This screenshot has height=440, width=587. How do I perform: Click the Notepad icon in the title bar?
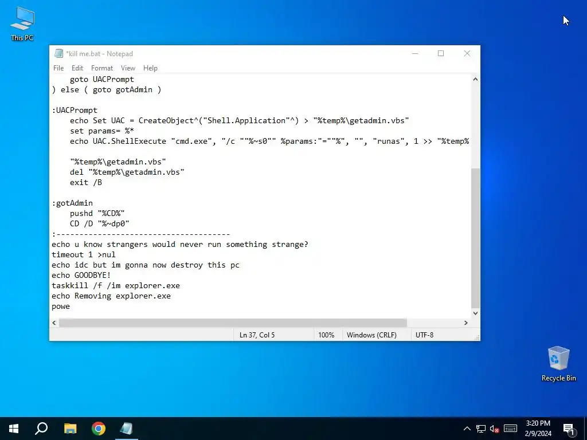point(58,53)
